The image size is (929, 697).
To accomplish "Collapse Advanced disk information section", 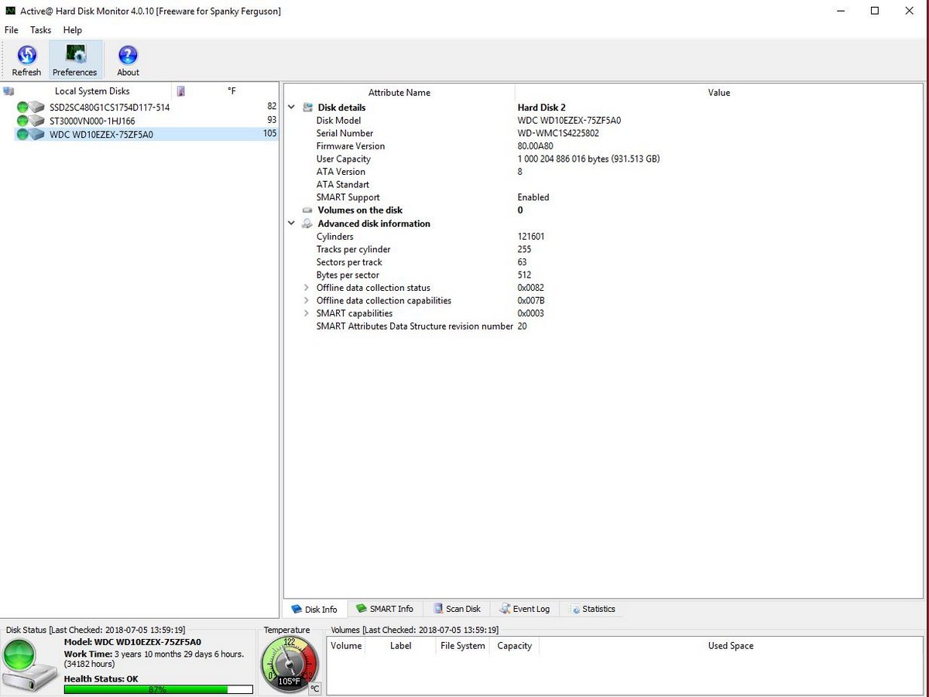I will coord(292,224).
